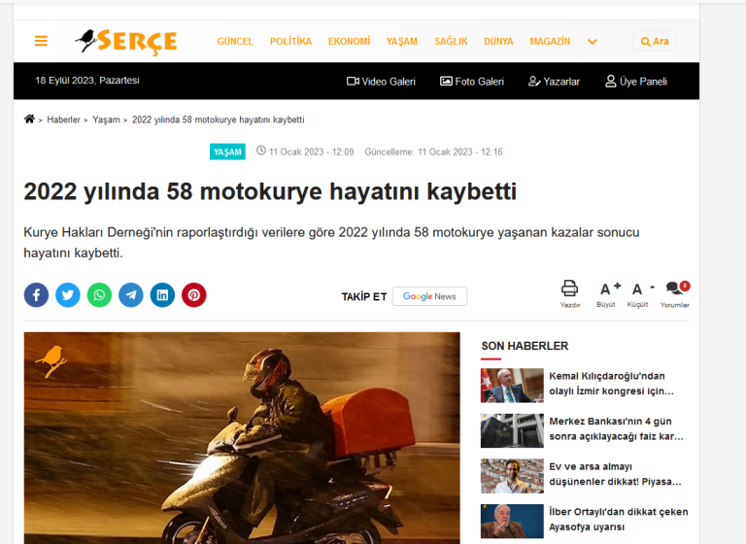Click the home breadcrumb icon

pyautogui.click(x=29, y=119)
